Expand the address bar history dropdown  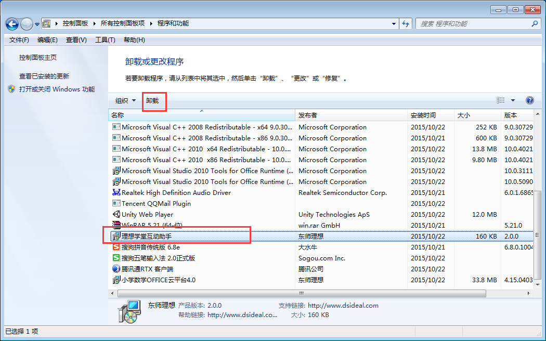[394, 24]
